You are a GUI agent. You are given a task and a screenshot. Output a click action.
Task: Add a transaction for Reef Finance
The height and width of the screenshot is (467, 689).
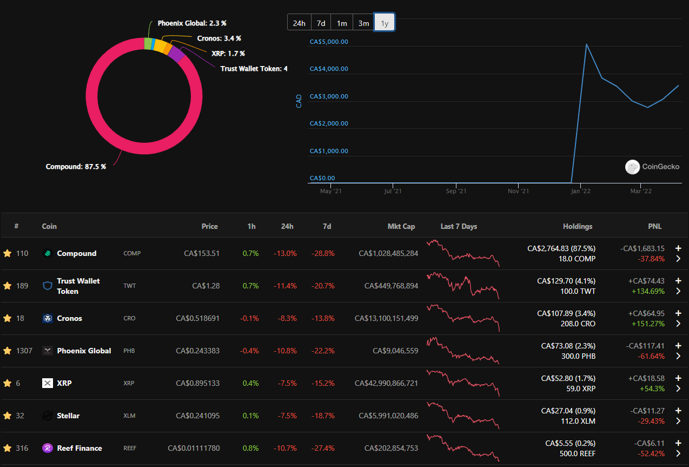click(678, 443)
